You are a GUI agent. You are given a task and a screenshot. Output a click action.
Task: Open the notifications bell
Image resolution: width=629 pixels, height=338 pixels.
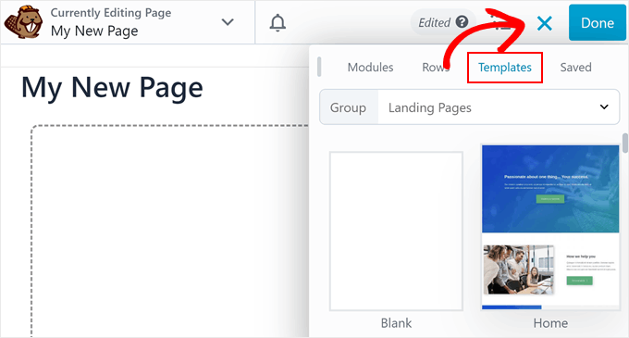click(x=277, y=22)
